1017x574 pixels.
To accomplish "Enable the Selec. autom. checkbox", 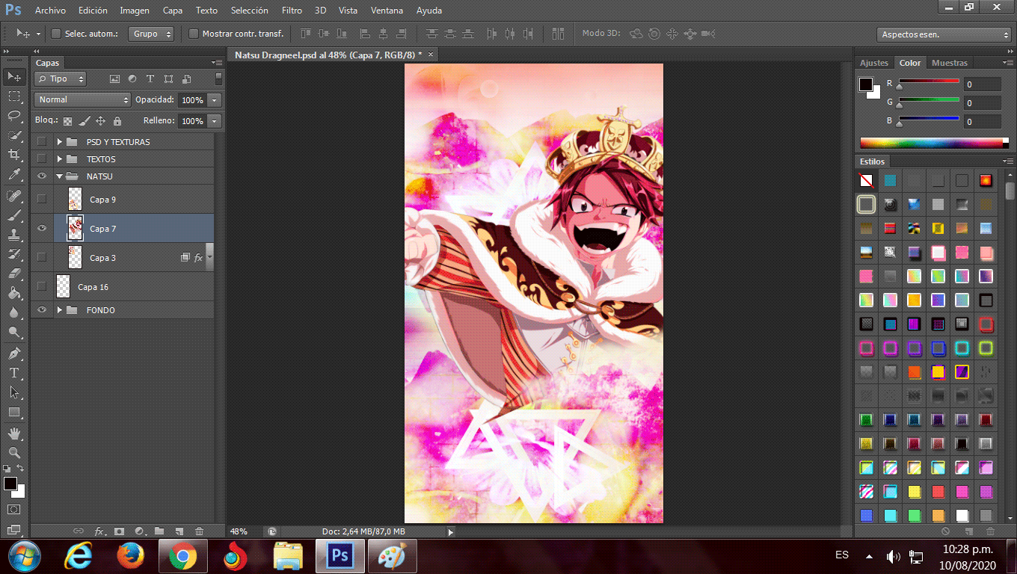I will click(56, 34).
